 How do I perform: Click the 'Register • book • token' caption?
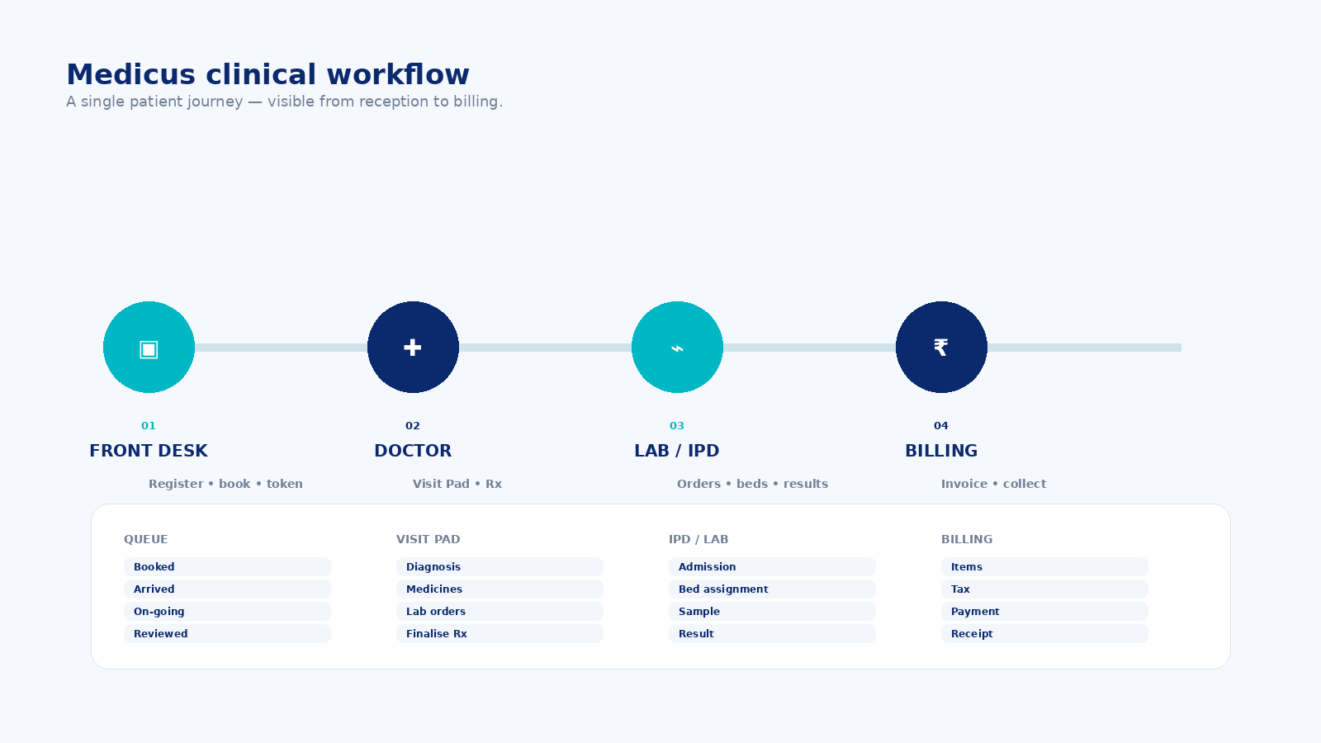[x=225, y=484]
